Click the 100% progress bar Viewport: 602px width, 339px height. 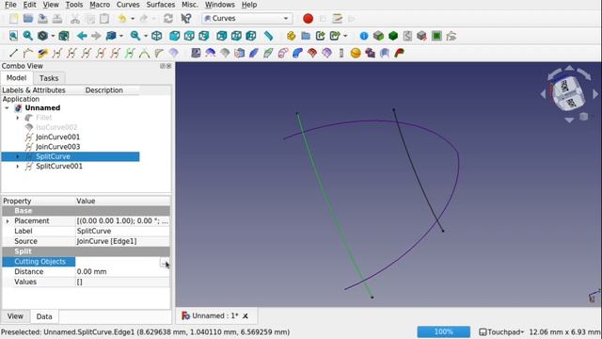[443, 331]
